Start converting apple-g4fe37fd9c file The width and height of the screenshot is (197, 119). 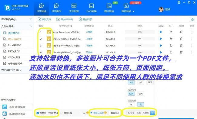pyautogui.click(x=161, y=46)
